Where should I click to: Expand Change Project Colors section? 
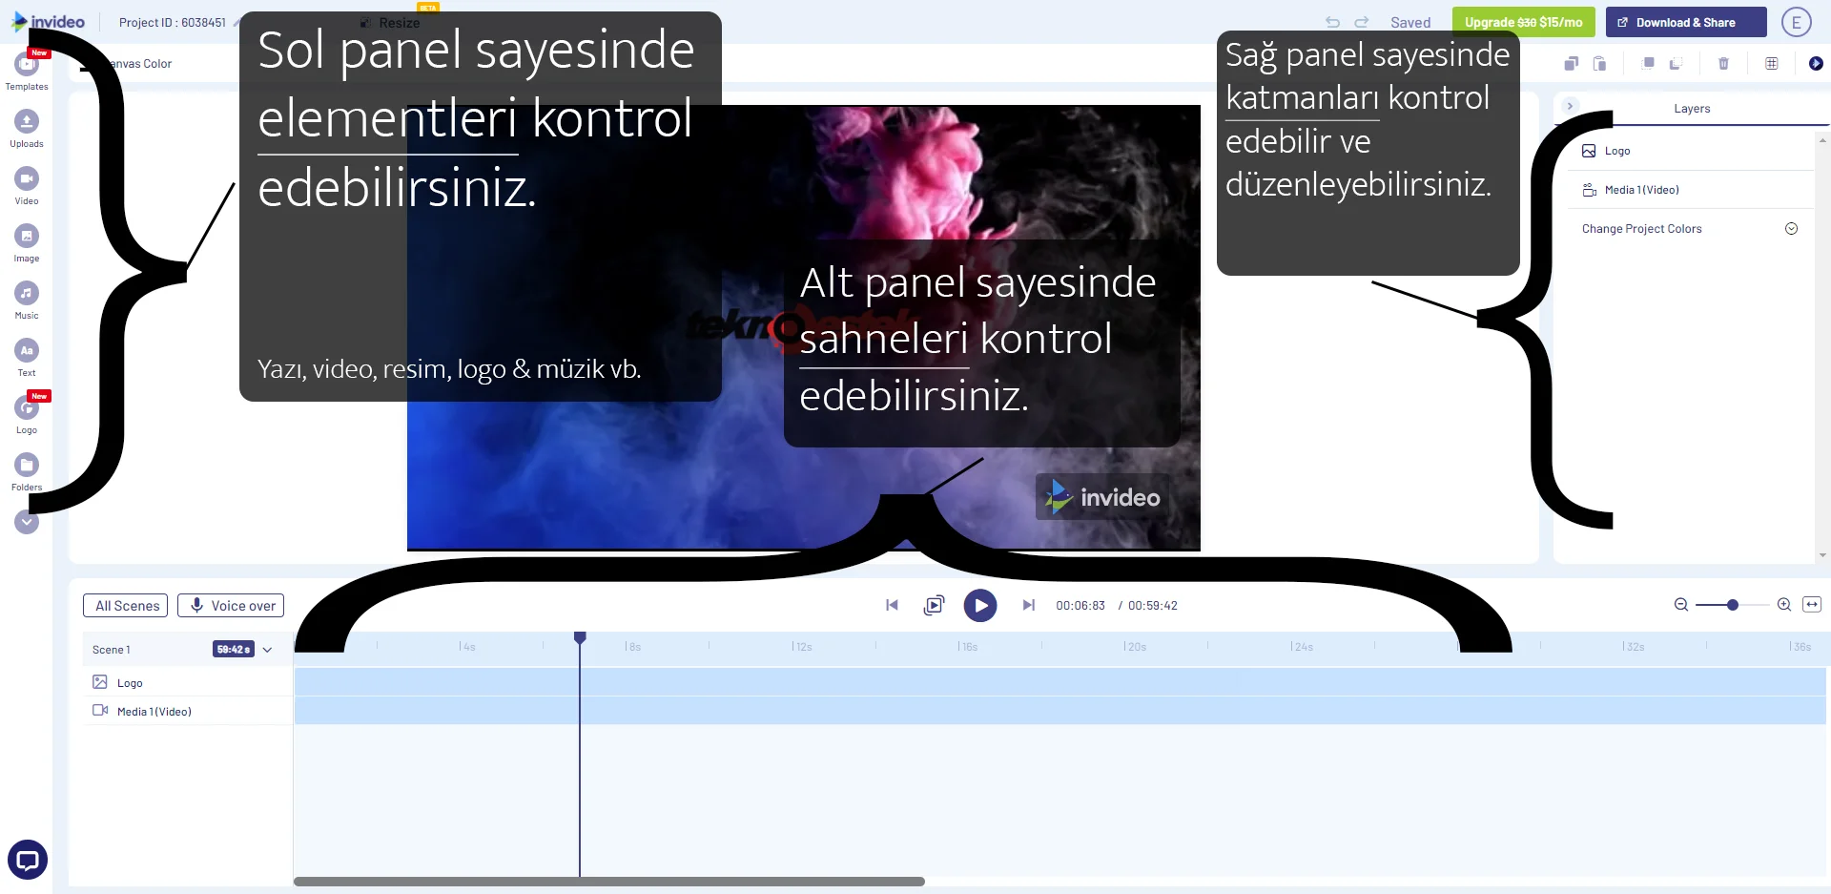click(x=1791, y=229)
